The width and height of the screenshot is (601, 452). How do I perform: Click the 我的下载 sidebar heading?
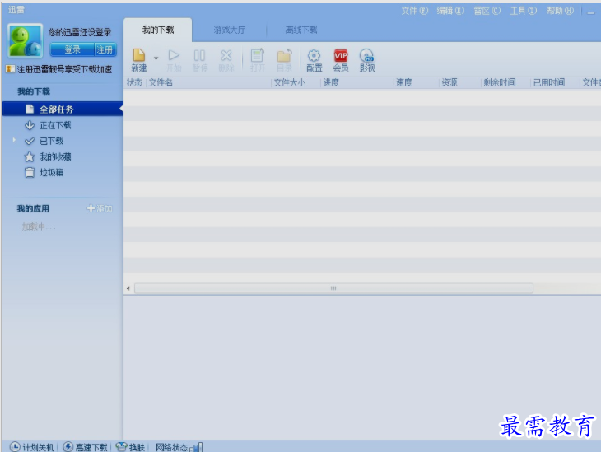34,91
